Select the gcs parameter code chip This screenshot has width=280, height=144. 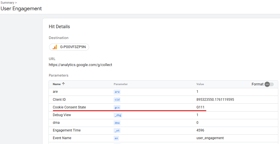[117, 107]
